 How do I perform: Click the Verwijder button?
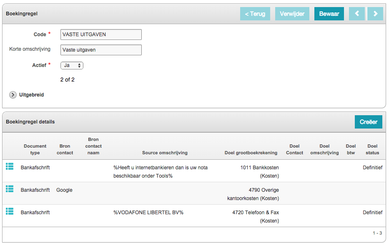(x=292, y=14)
